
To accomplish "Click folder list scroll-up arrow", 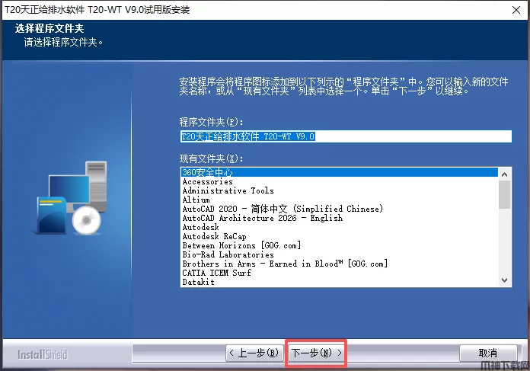I will 504,174.
